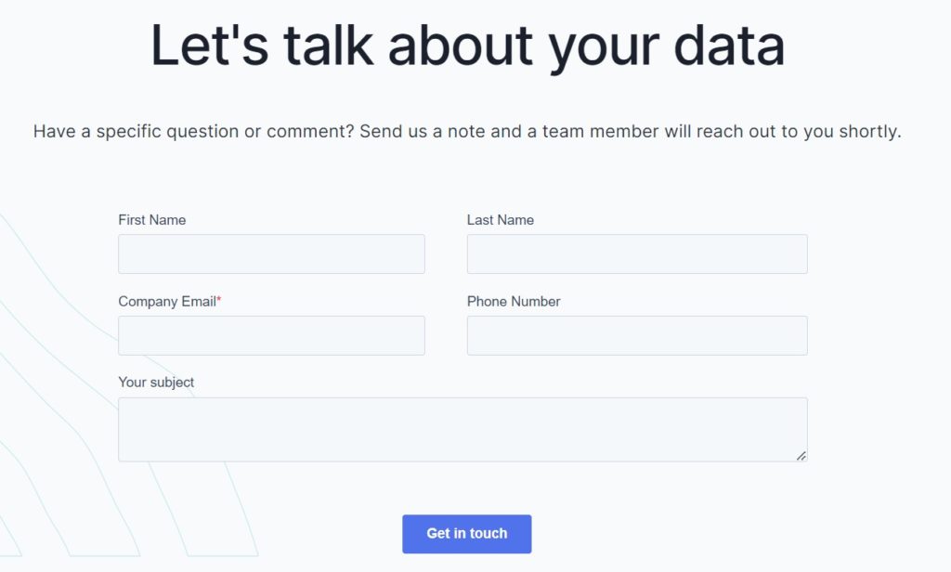The width and height of the screenshot is (951, 572).
Task: Click the Last Name field label
Action: coord(500,220)
